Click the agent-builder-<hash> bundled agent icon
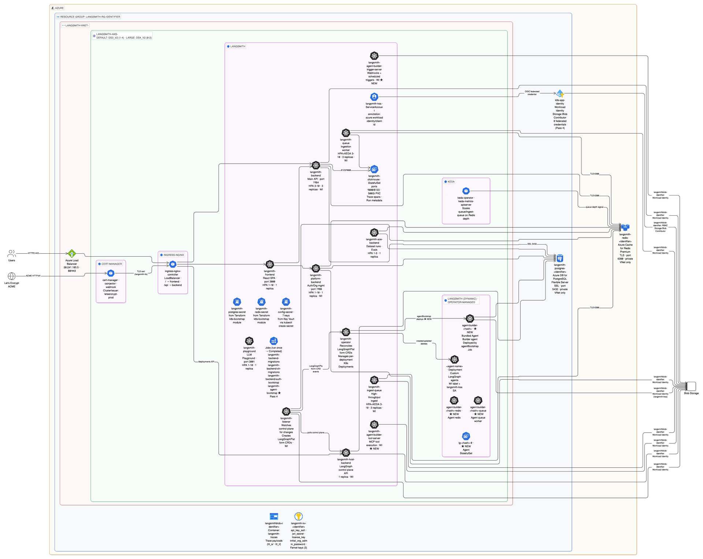Screen dimensions: 703x559 coord(470,318)
